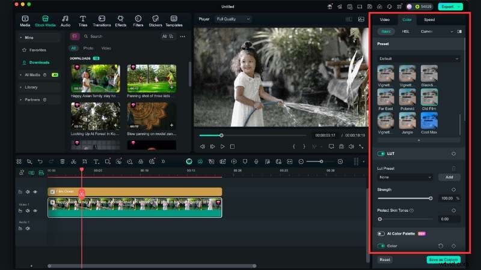Enable the AI Color Palette toggle
The width and height of the screenshot is (481, 270).
tap(381, 233)
